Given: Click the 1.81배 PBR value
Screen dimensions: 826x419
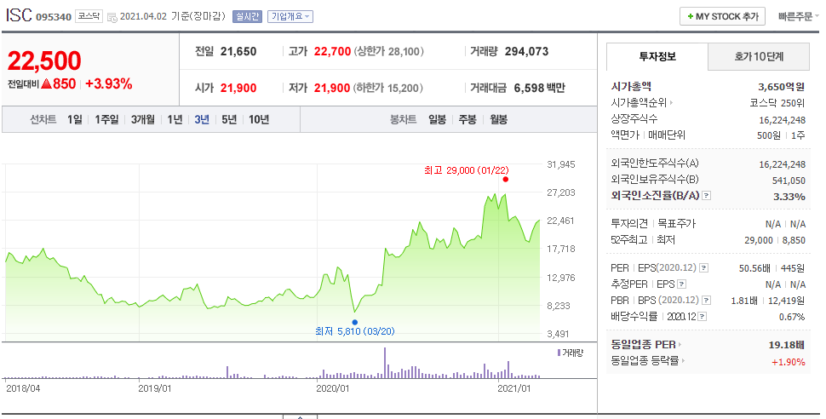Looking at the screenshot, I should 744,301.
